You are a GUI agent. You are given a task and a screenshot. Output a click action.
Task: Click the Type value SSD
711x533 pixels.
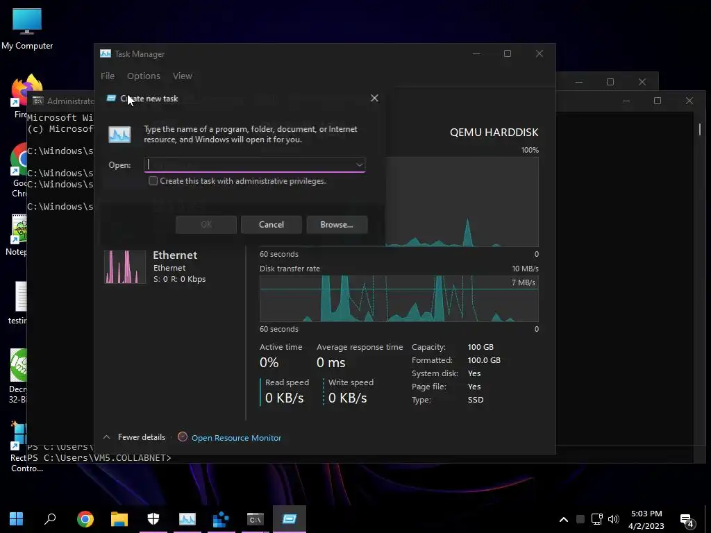tap(475, 400)
